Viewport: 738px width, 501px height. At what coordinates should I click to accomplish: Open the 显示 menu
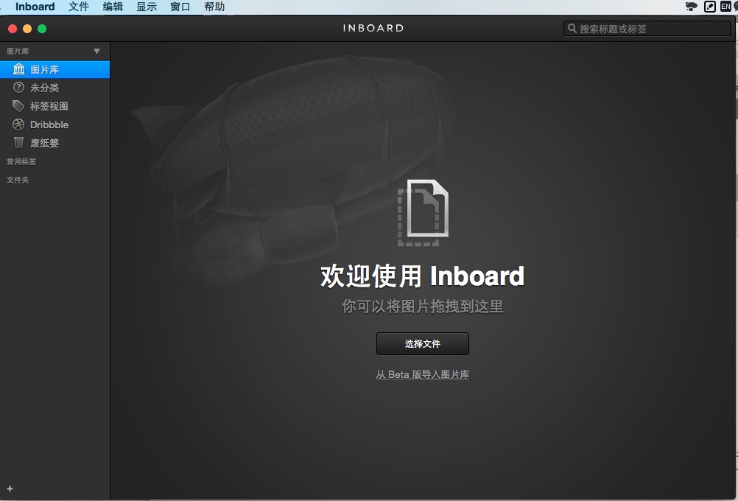tap(147, 7)
